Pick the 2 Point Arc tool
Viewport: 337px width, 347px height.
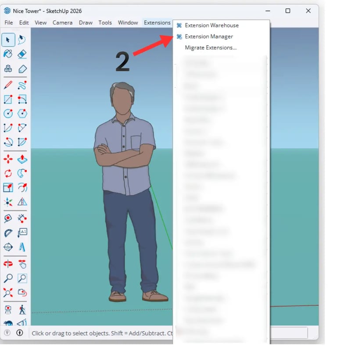pyautogui.click(x=22, y=128)
